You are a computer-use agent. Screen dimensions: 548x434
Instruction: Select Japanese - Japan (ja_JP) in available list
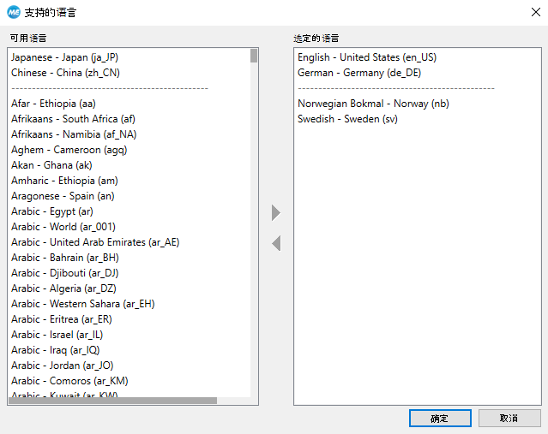click(64, 57)
